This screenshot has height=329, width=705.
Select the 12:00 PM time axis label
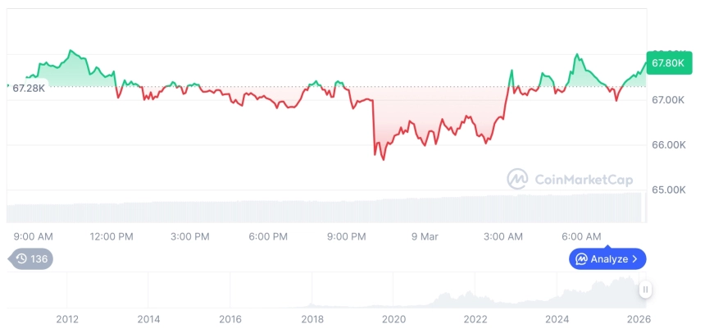(x=111, y=237)
